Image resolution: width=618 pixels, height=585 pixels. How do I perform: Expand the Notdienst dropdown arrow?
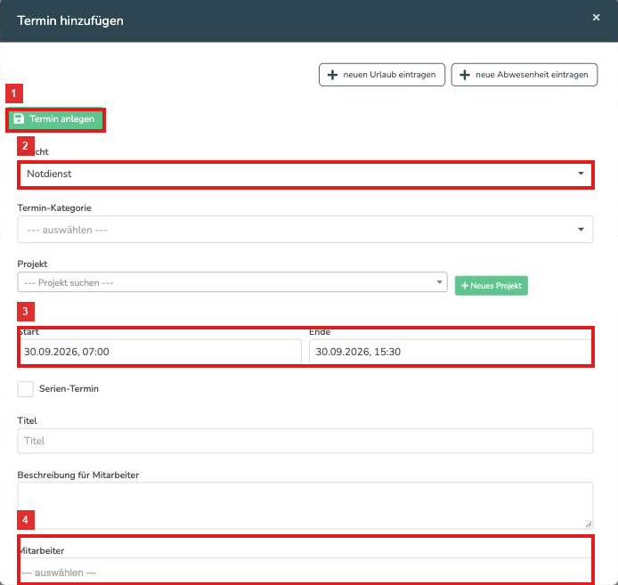click(x=581, y=174)
